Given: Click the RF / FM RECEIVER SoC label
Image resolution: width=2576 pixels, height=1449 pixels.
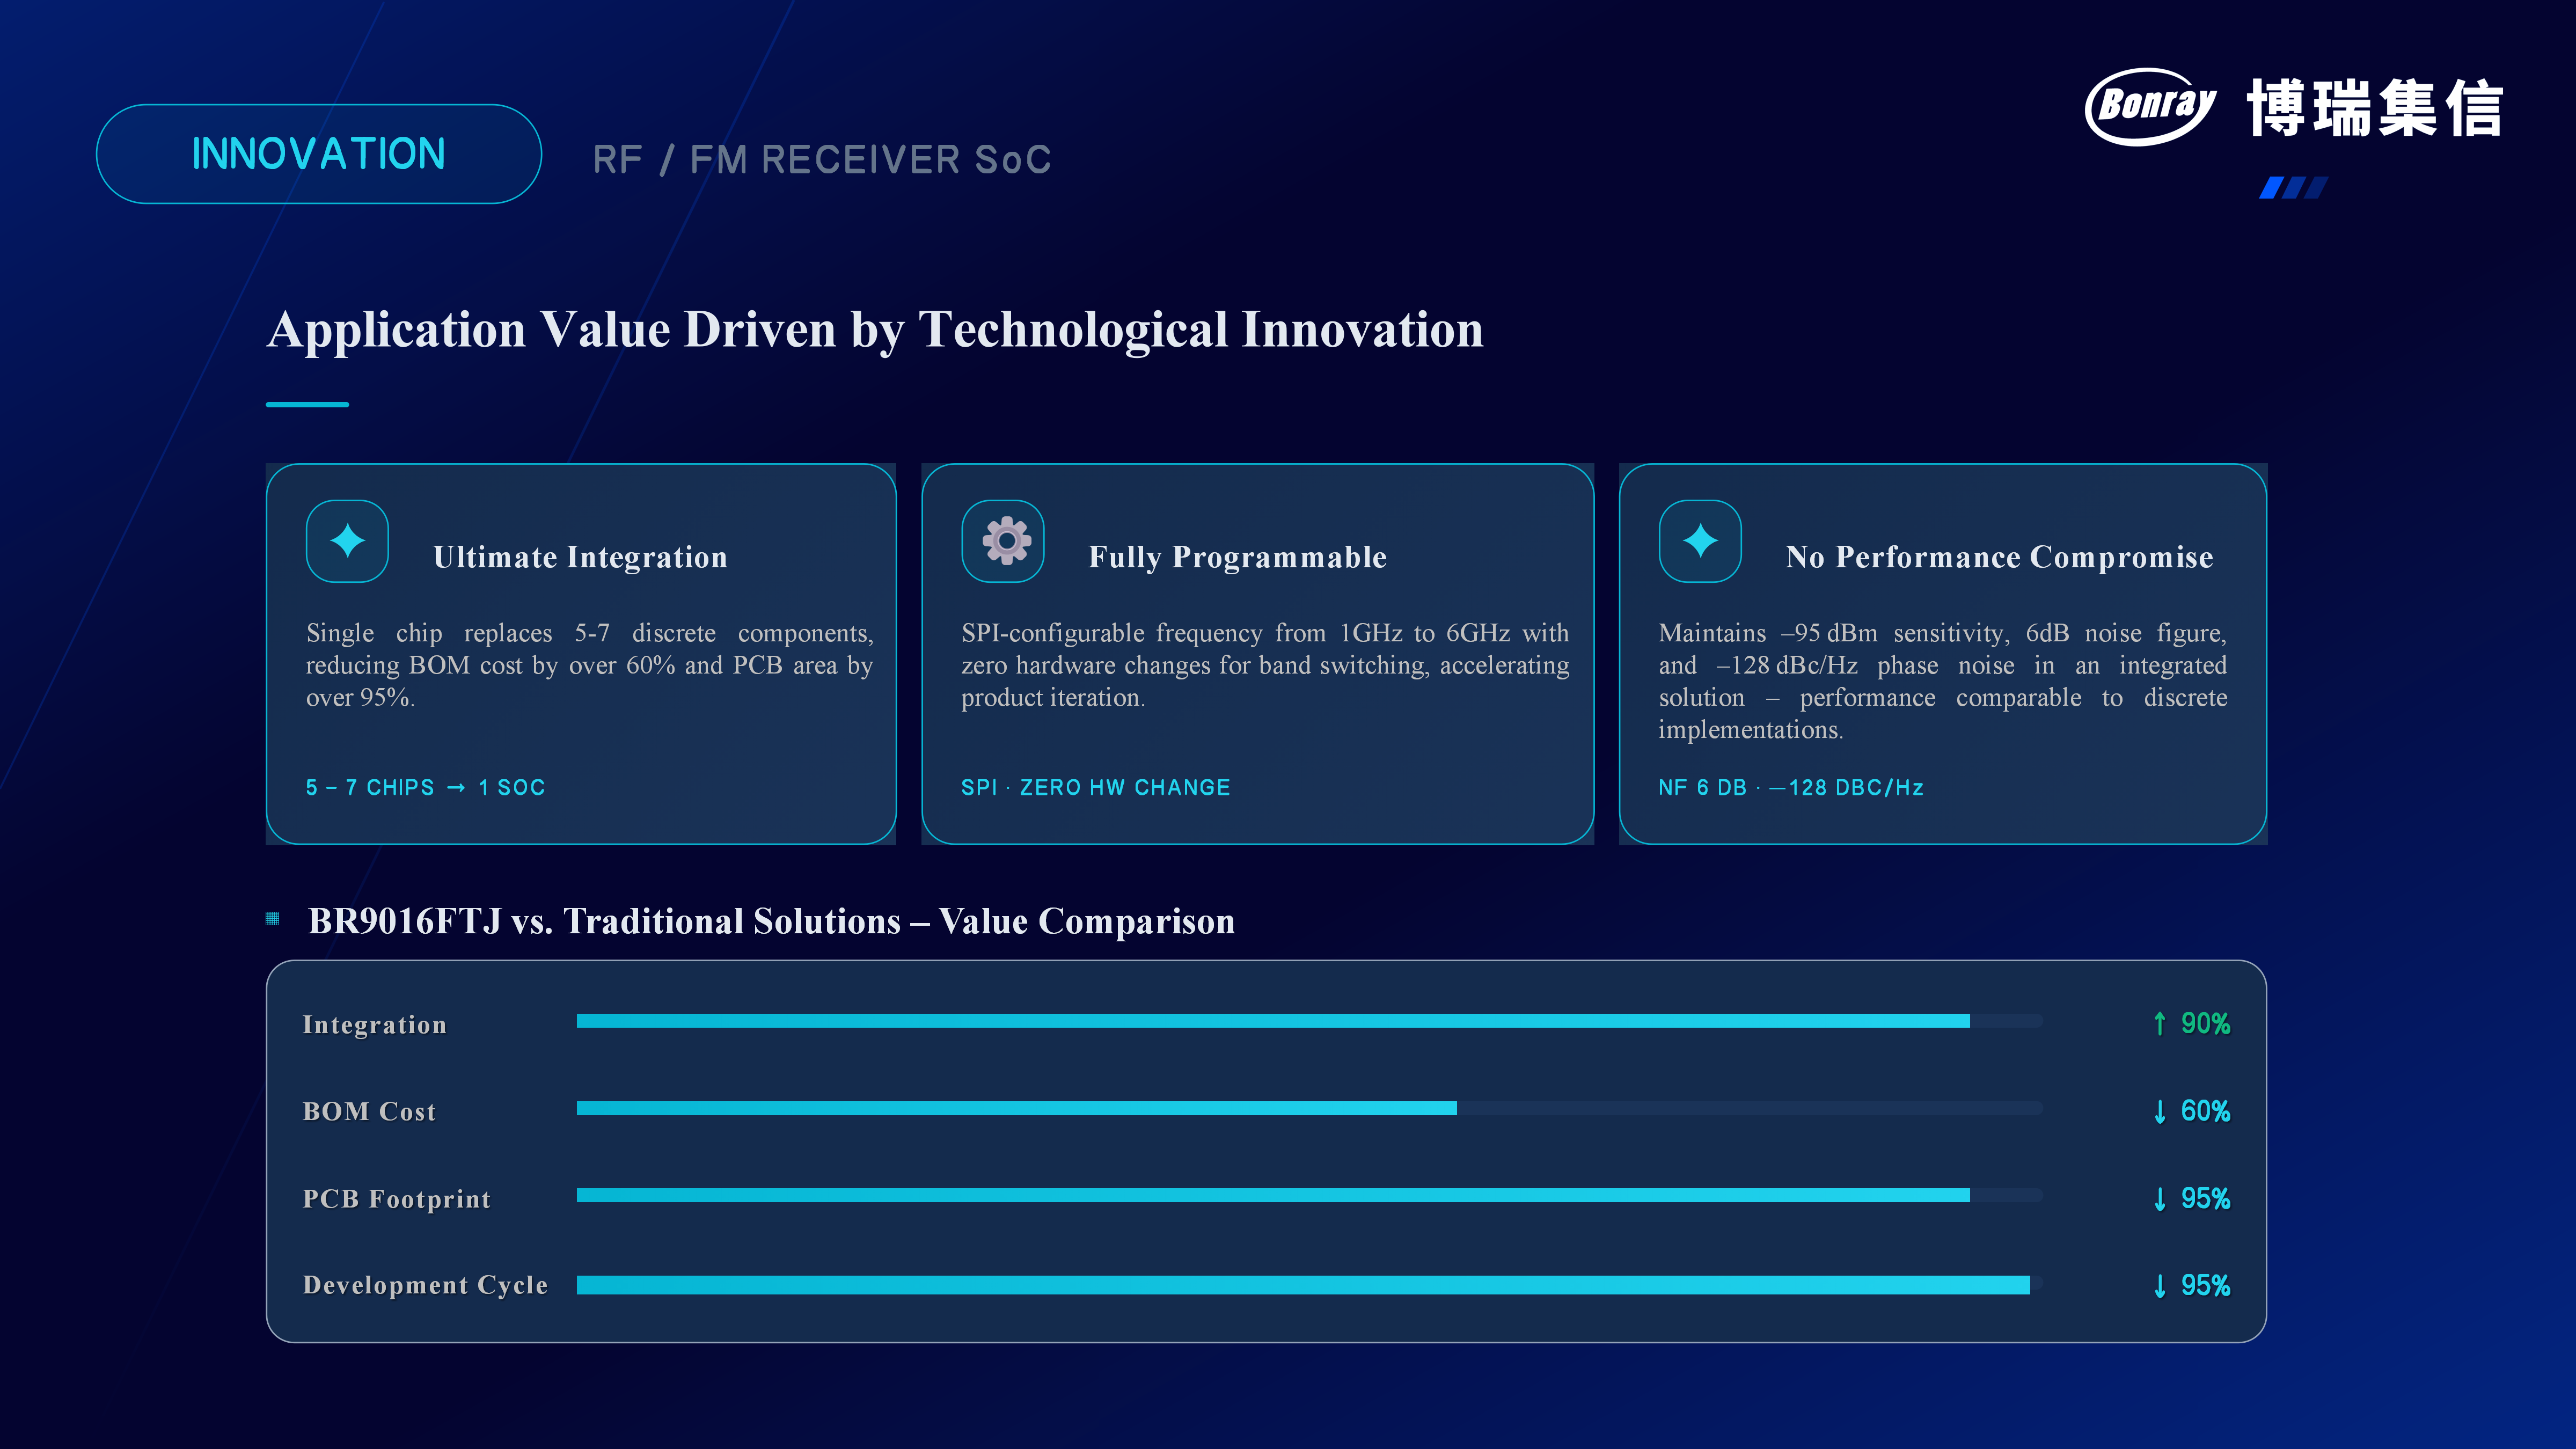Looking at the screenshot, I should (822, 160).
